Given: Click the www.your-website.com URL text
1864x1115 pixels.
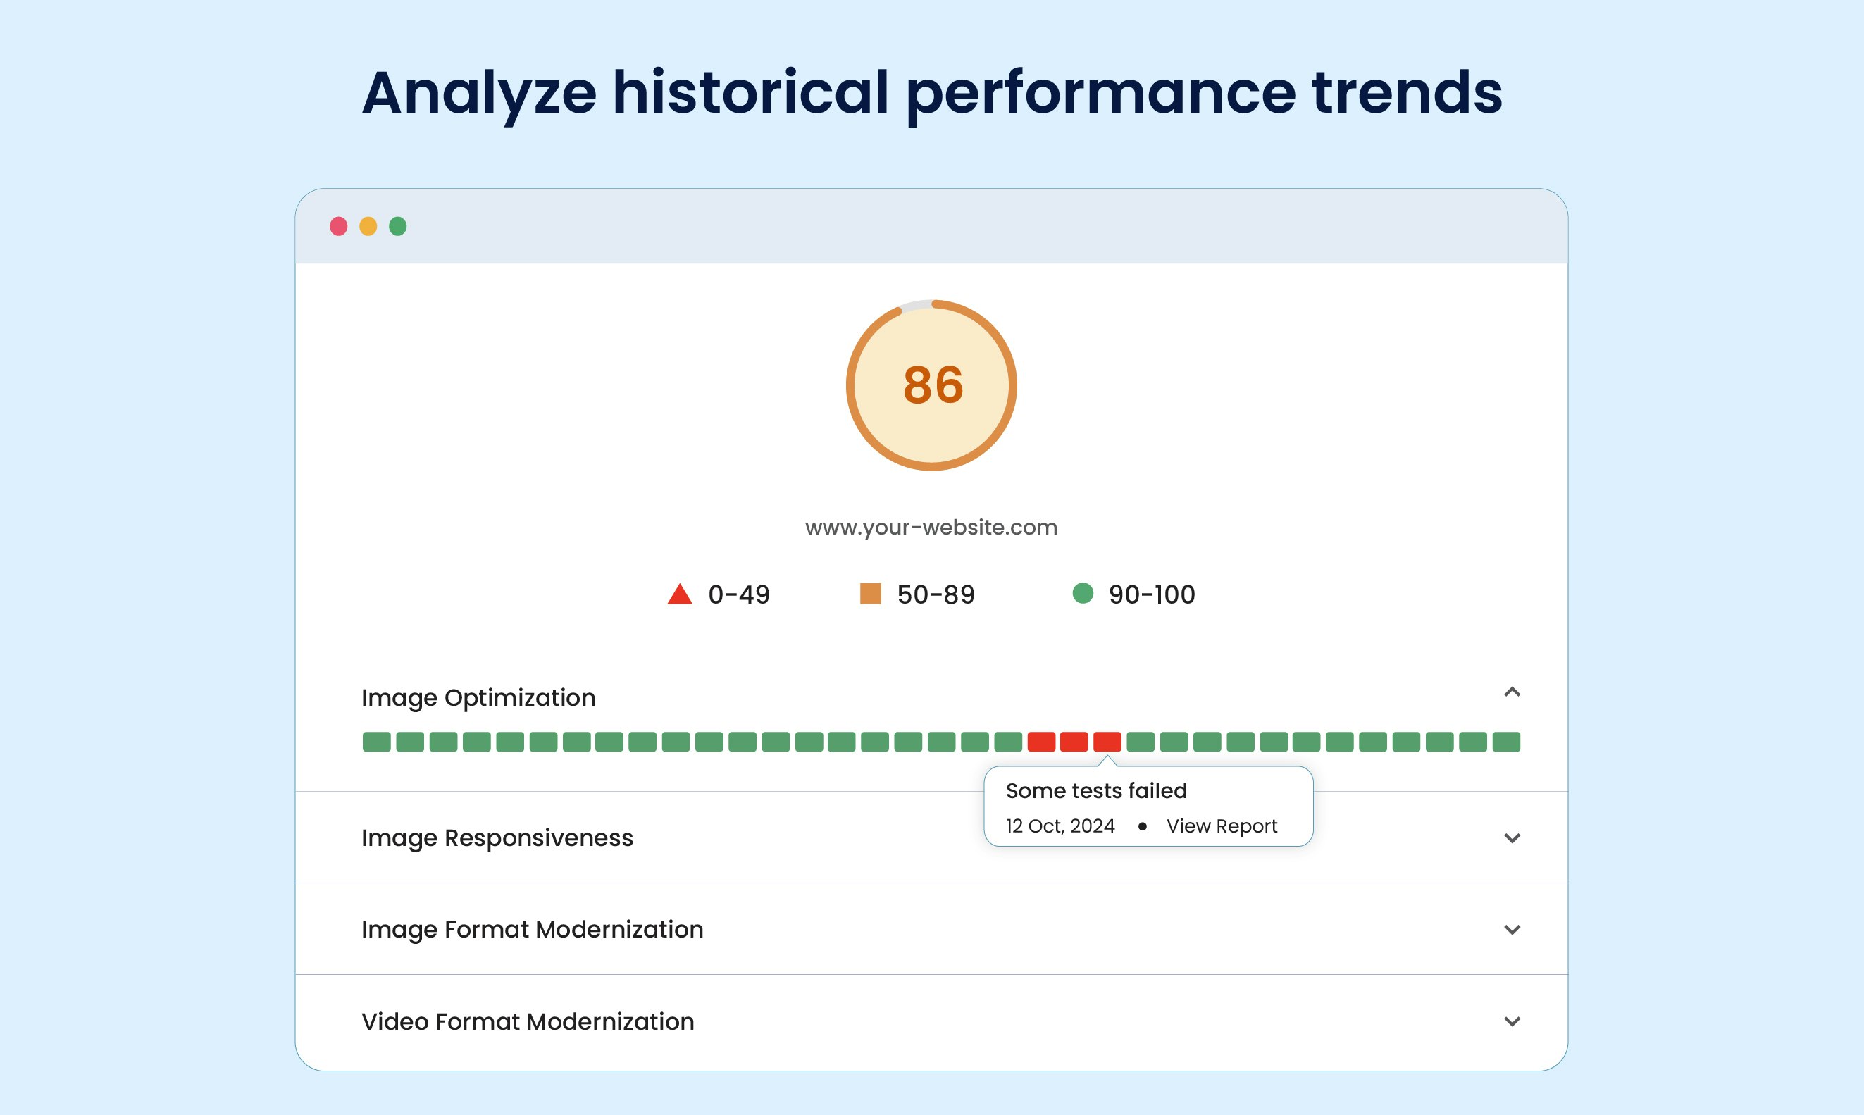Looking at the screenshot, I should [931, 528].
